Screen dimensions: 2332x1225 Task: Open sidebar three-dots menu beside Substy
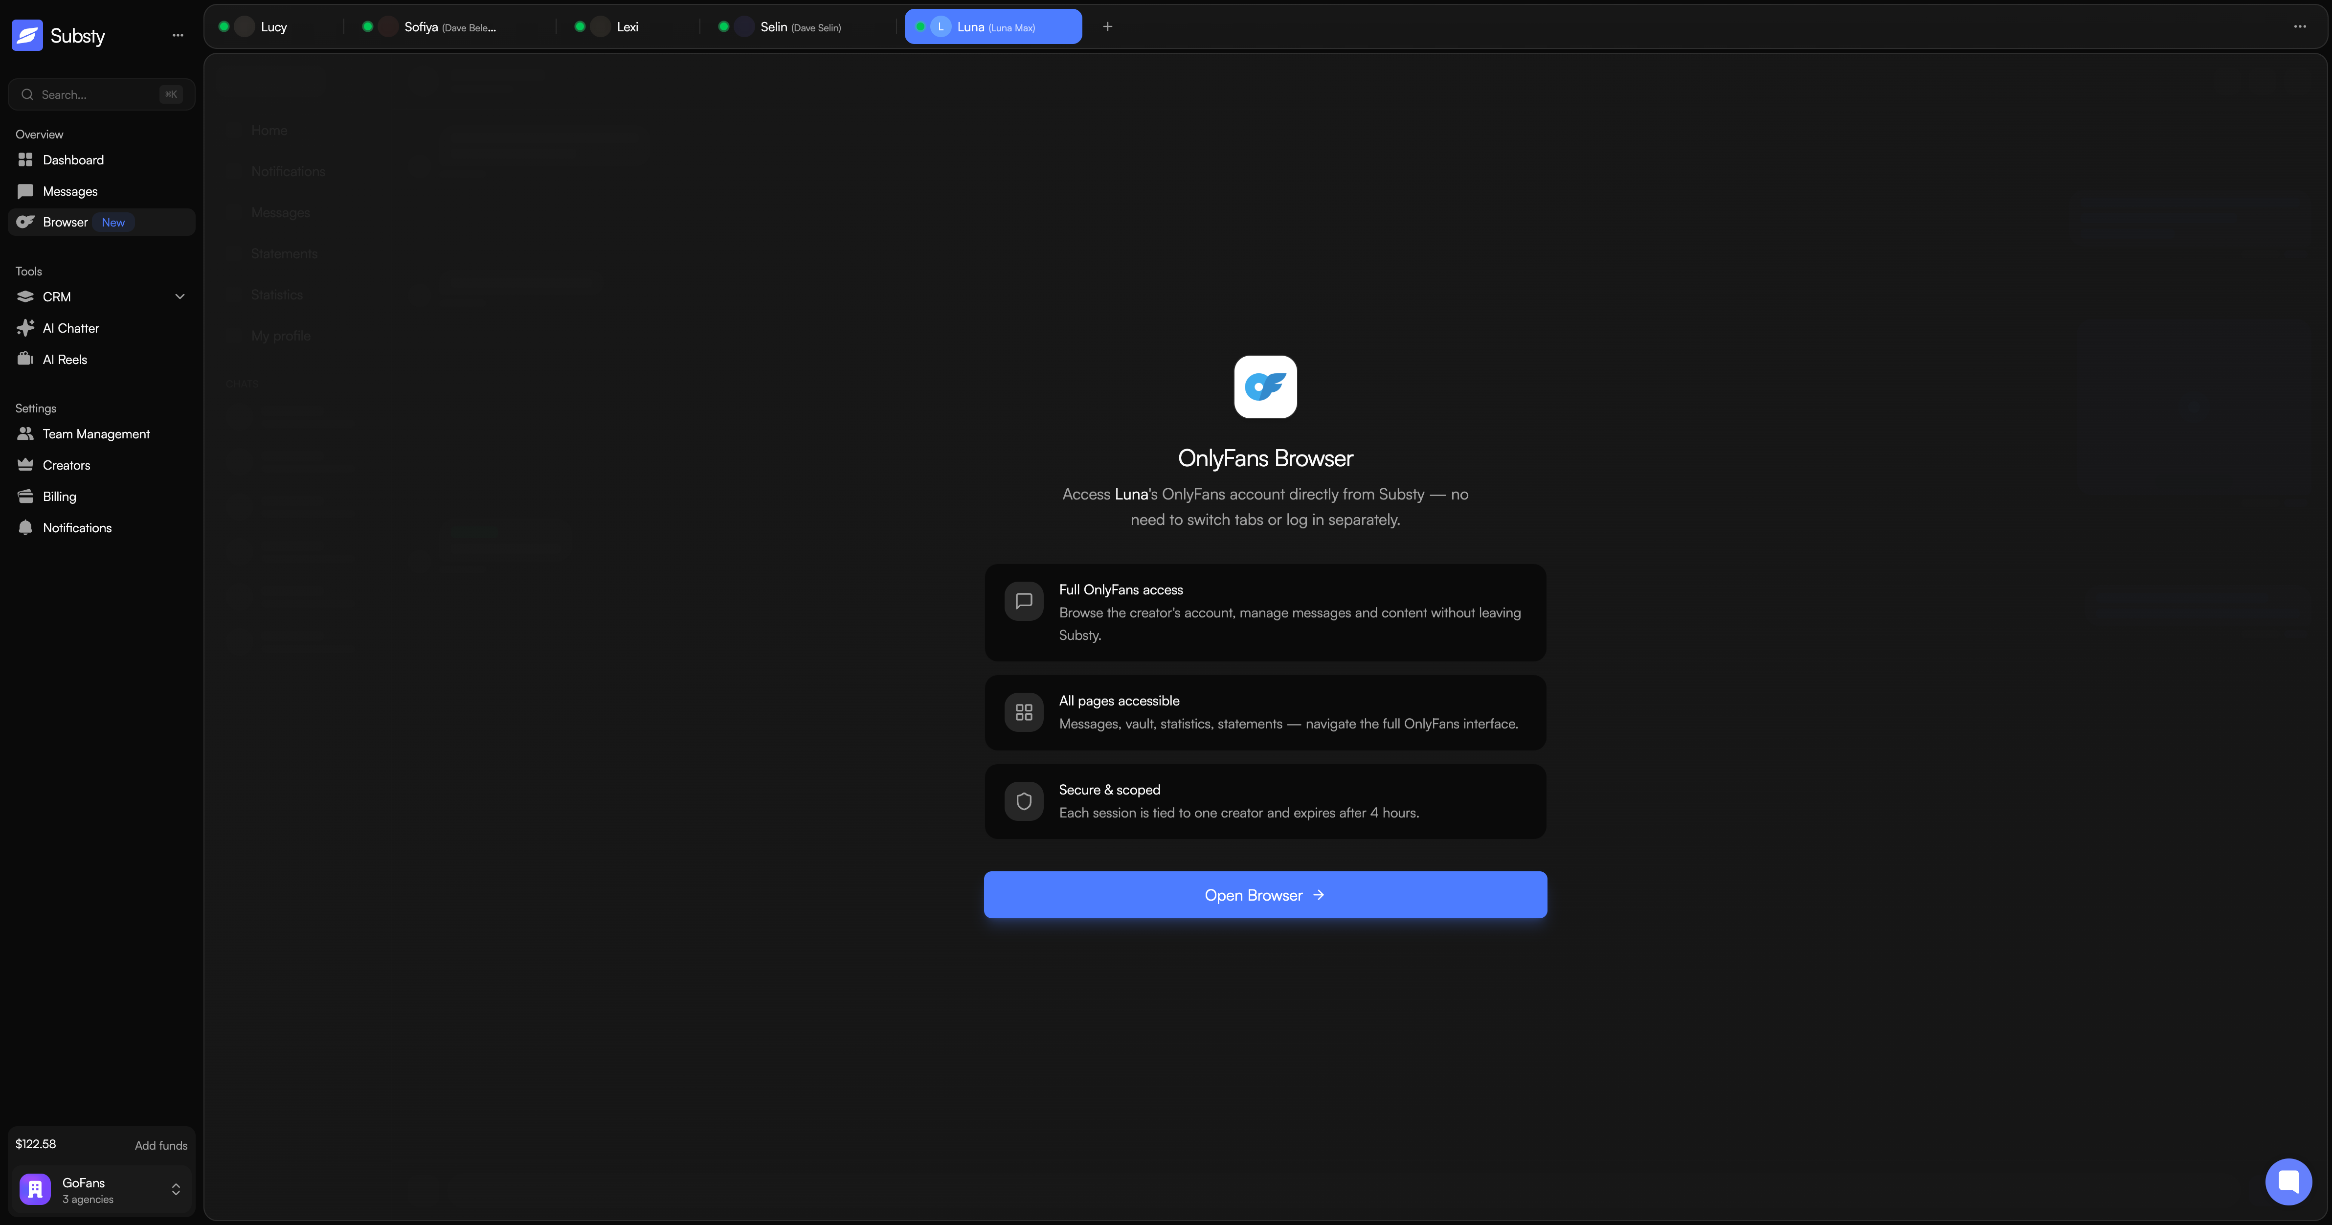[178, 35]
